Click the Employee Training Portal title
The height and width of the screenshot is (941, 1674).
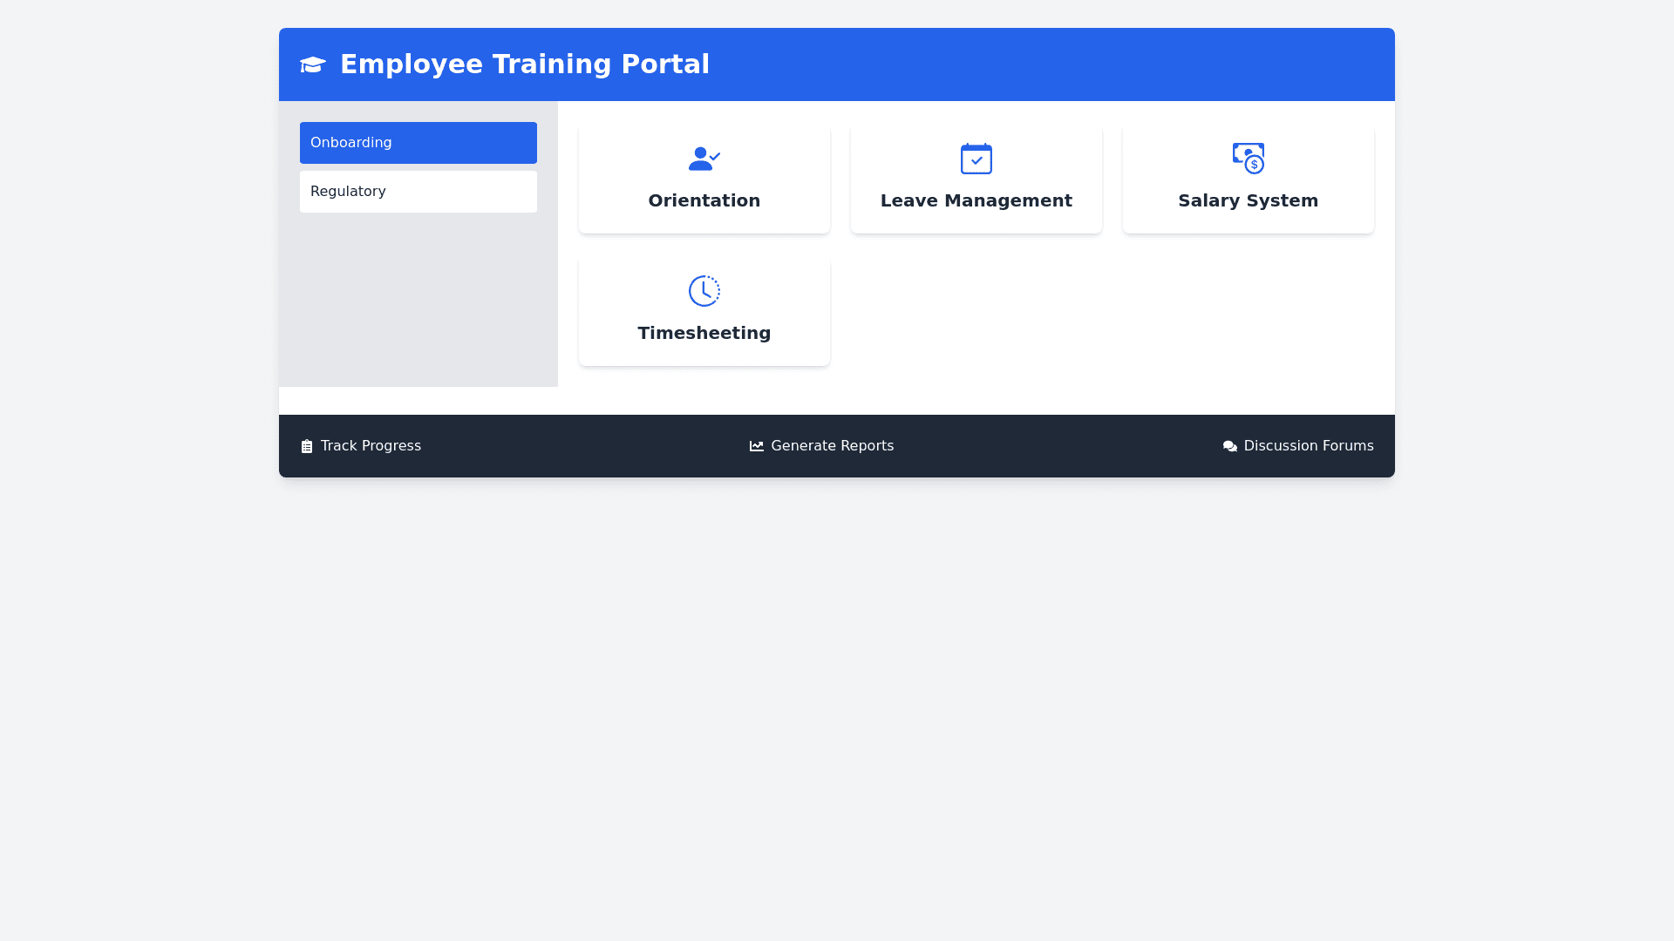524,64
